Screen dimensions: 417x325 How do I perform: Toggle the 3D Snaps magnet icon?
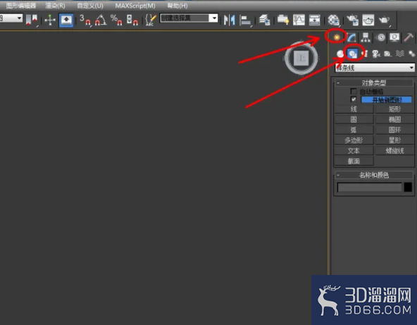85,20
